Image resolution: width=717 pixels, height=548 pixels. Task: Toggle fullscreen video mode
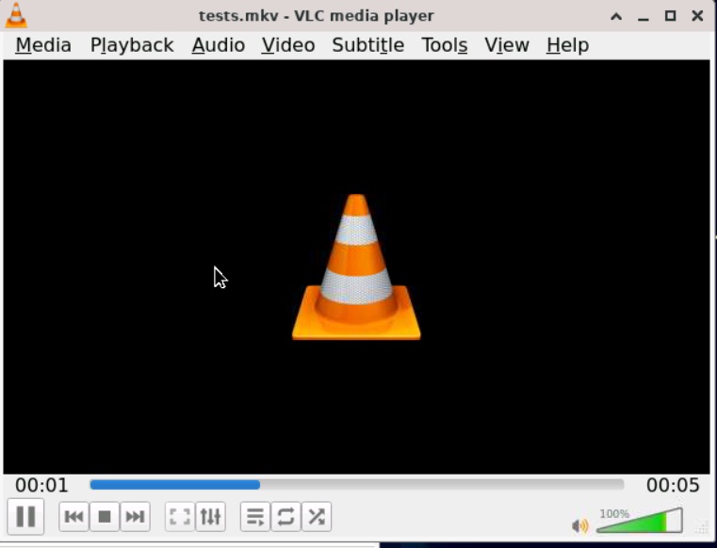click(x=180, y=517)
